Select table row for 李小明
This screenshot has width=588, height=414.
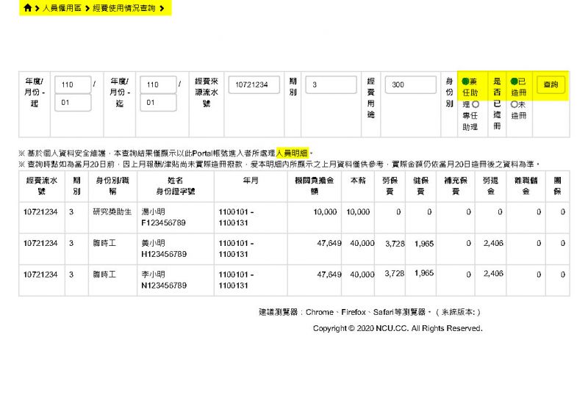point(294,280)
